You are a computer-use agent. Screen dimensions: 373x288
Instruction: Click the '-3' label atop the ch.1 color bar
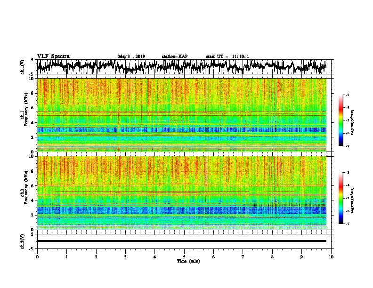[347, 95]
